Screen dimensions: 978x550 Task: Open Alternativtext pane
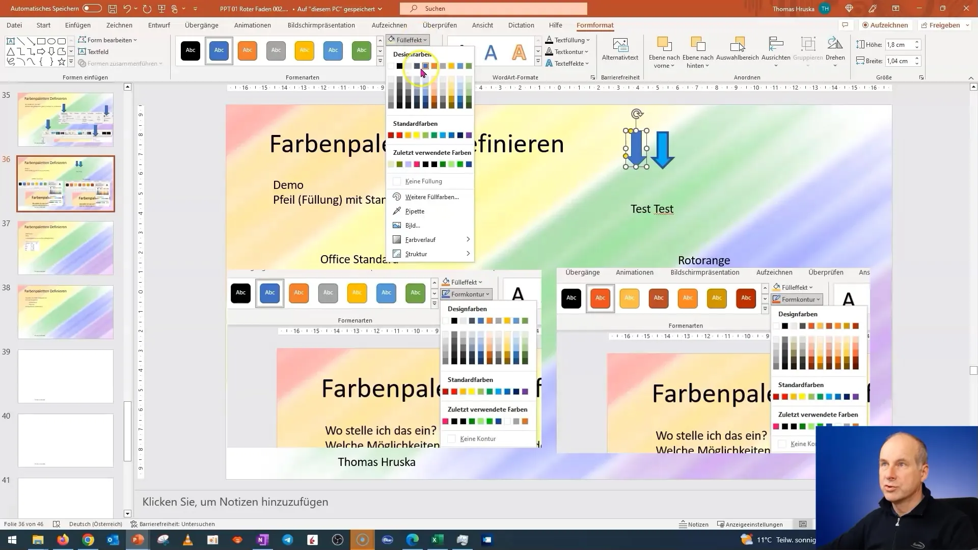(620, 49)
